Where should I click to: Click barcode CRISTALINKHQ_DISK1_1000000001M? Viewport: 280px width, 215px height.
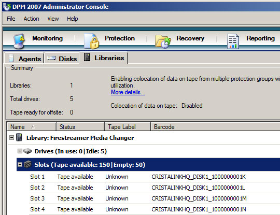click(x=199, y=198)
